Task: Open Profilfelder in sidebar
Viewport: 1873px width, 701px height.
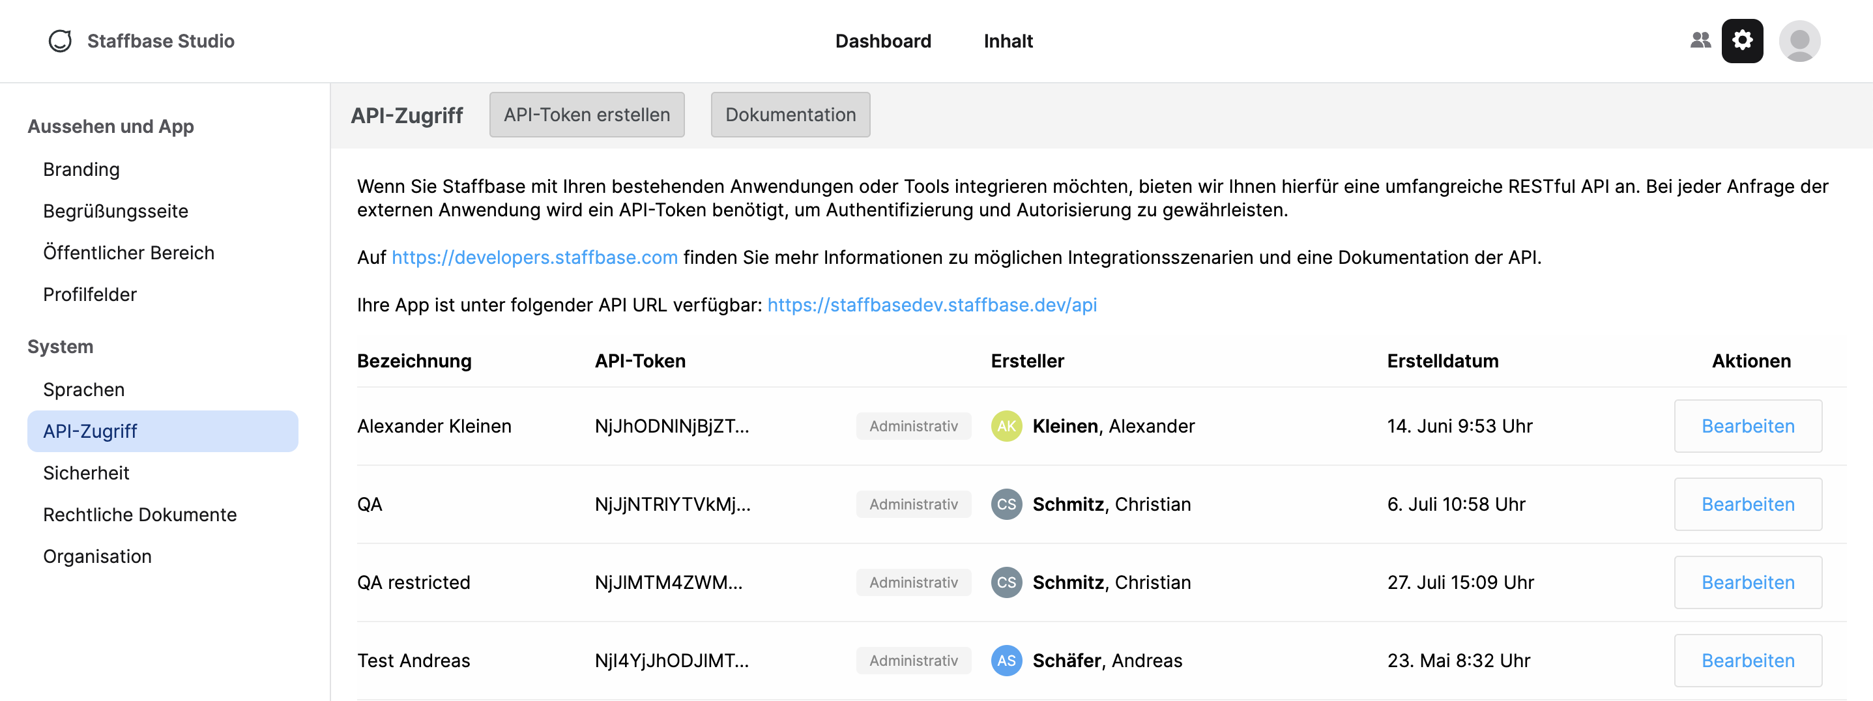Action: click(90, 294)
